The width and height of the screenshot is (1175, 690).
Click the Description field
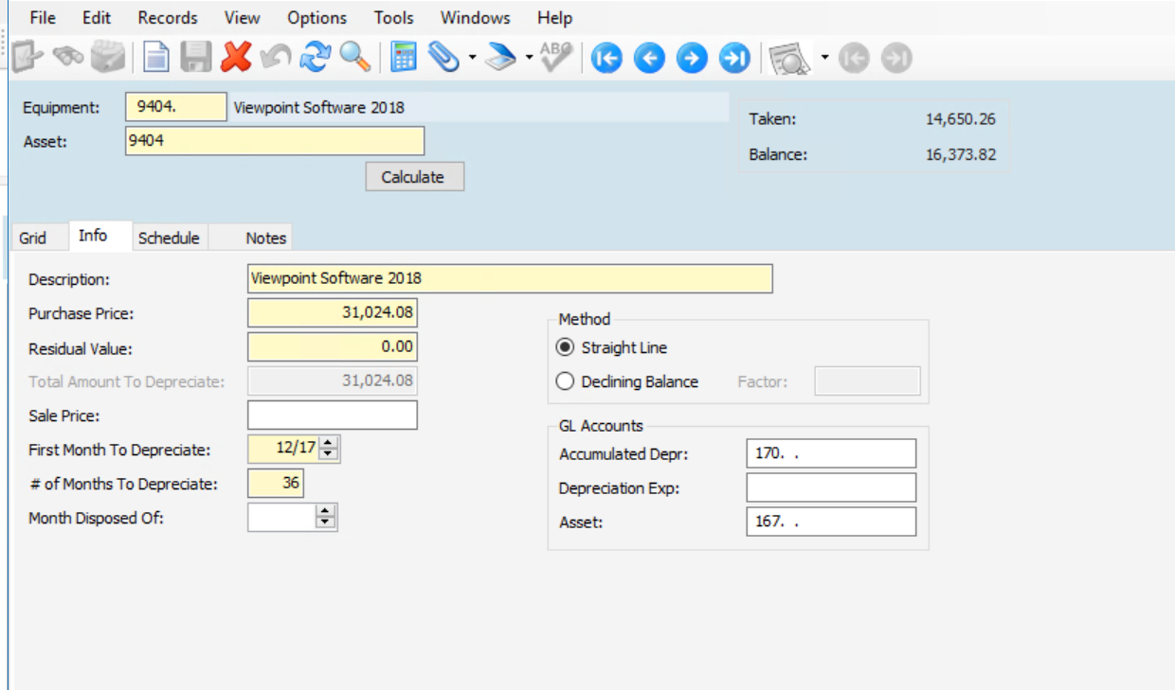(x=510, y=278)
